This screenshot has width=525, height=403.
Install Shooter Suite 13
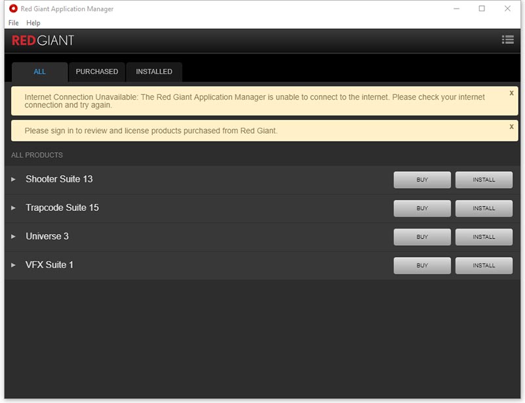click(x=484, y=180)
